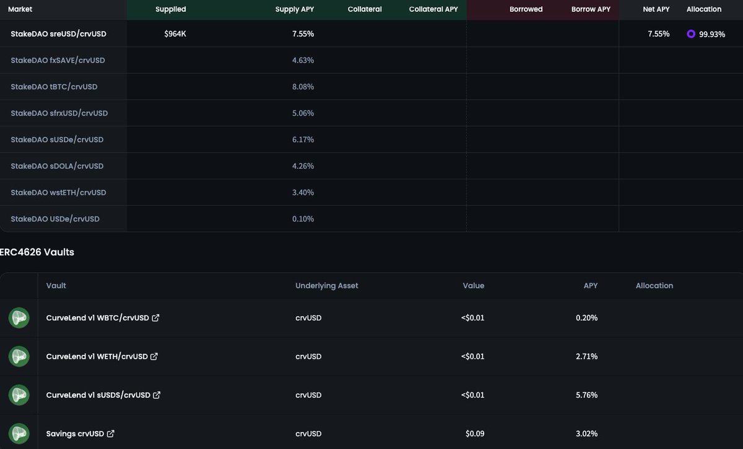Click the <$0.01 value in sUSDS vault row
Viewport: 743px width, 449px height.
(473, 395)
